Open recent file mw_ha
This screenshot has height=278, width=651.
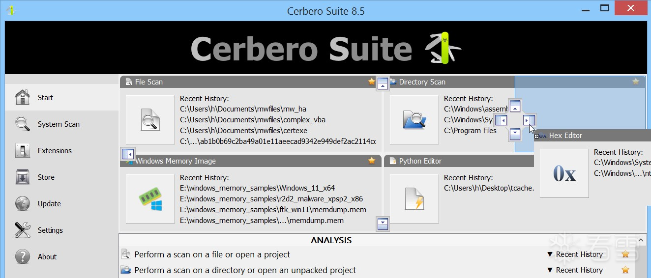tap(243, 109)
